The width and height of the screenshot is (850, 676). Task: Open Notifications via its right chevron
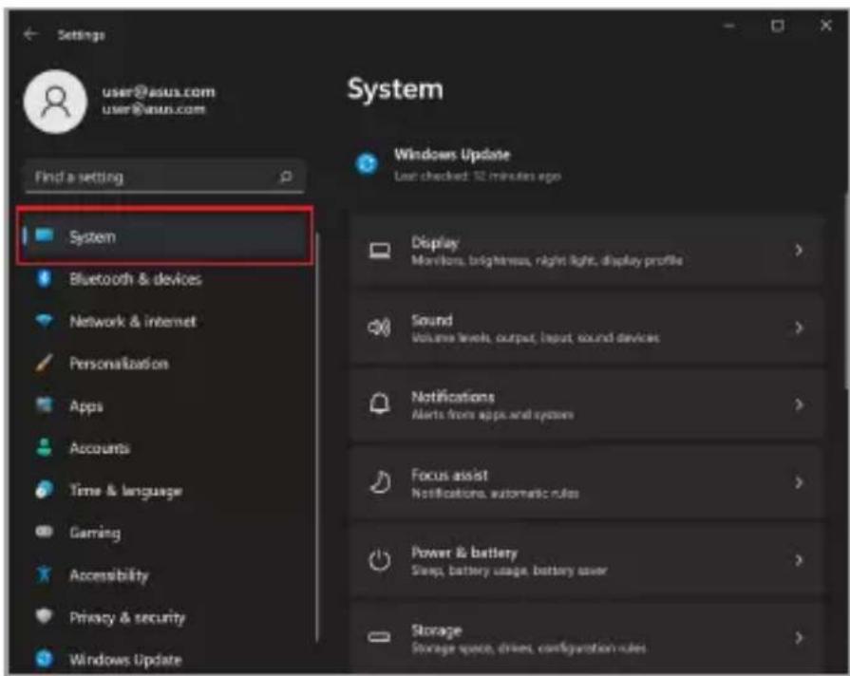coord(799,404)
